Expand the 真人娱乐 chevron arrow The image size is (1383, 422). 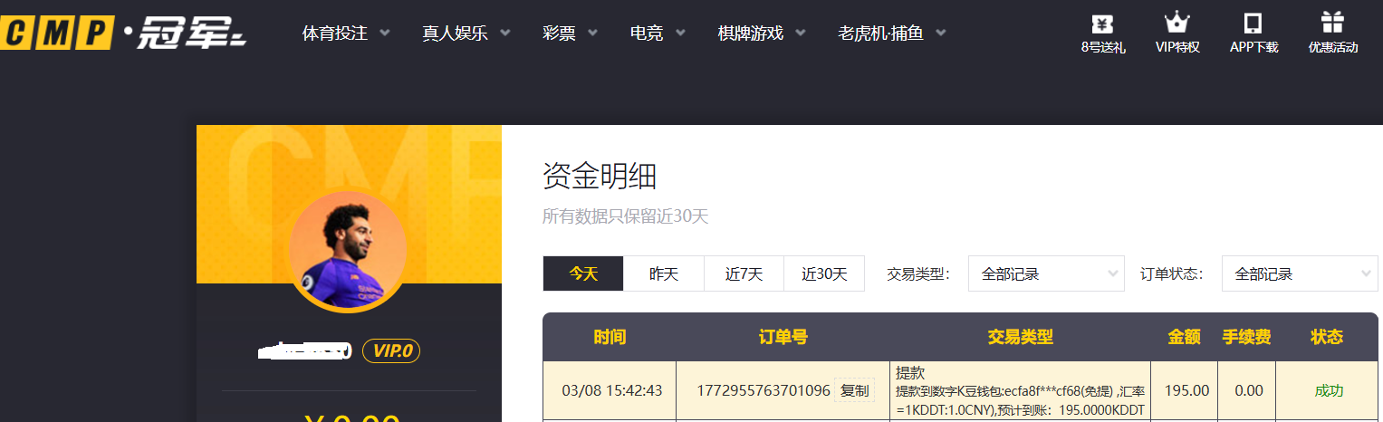[x=504, y=34]
